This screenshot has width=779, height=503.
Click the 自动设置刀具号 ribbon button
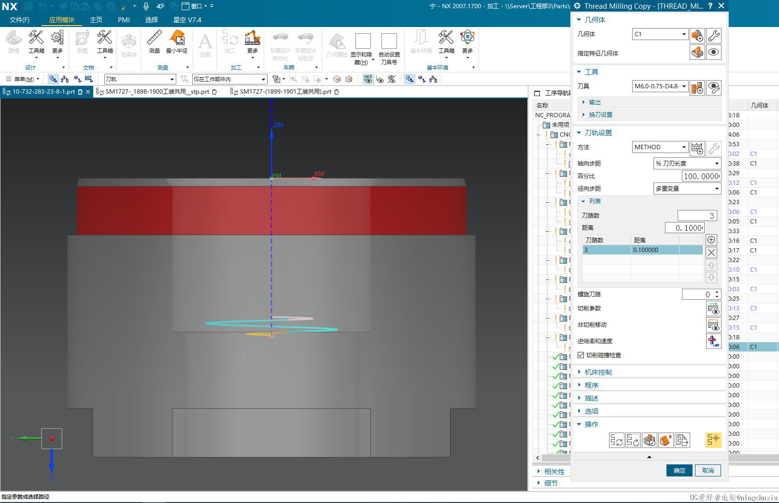point(389,49)
